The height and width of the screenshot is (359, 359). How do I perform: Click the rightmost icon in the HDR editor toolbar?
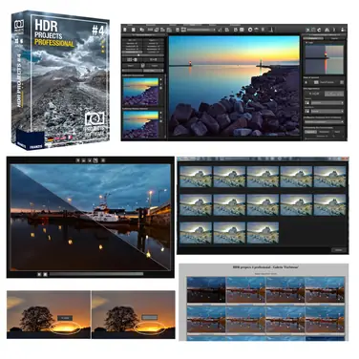tap(343, 30)
